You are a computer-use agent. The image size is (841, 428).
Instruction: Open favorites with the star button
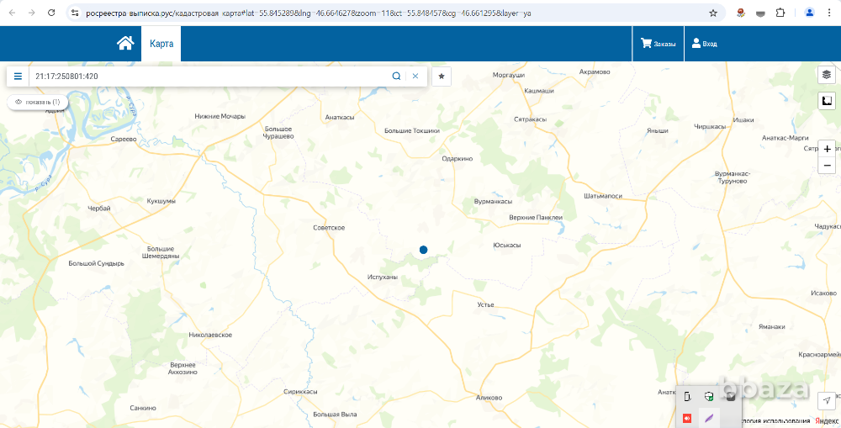(x=442, y=76)
